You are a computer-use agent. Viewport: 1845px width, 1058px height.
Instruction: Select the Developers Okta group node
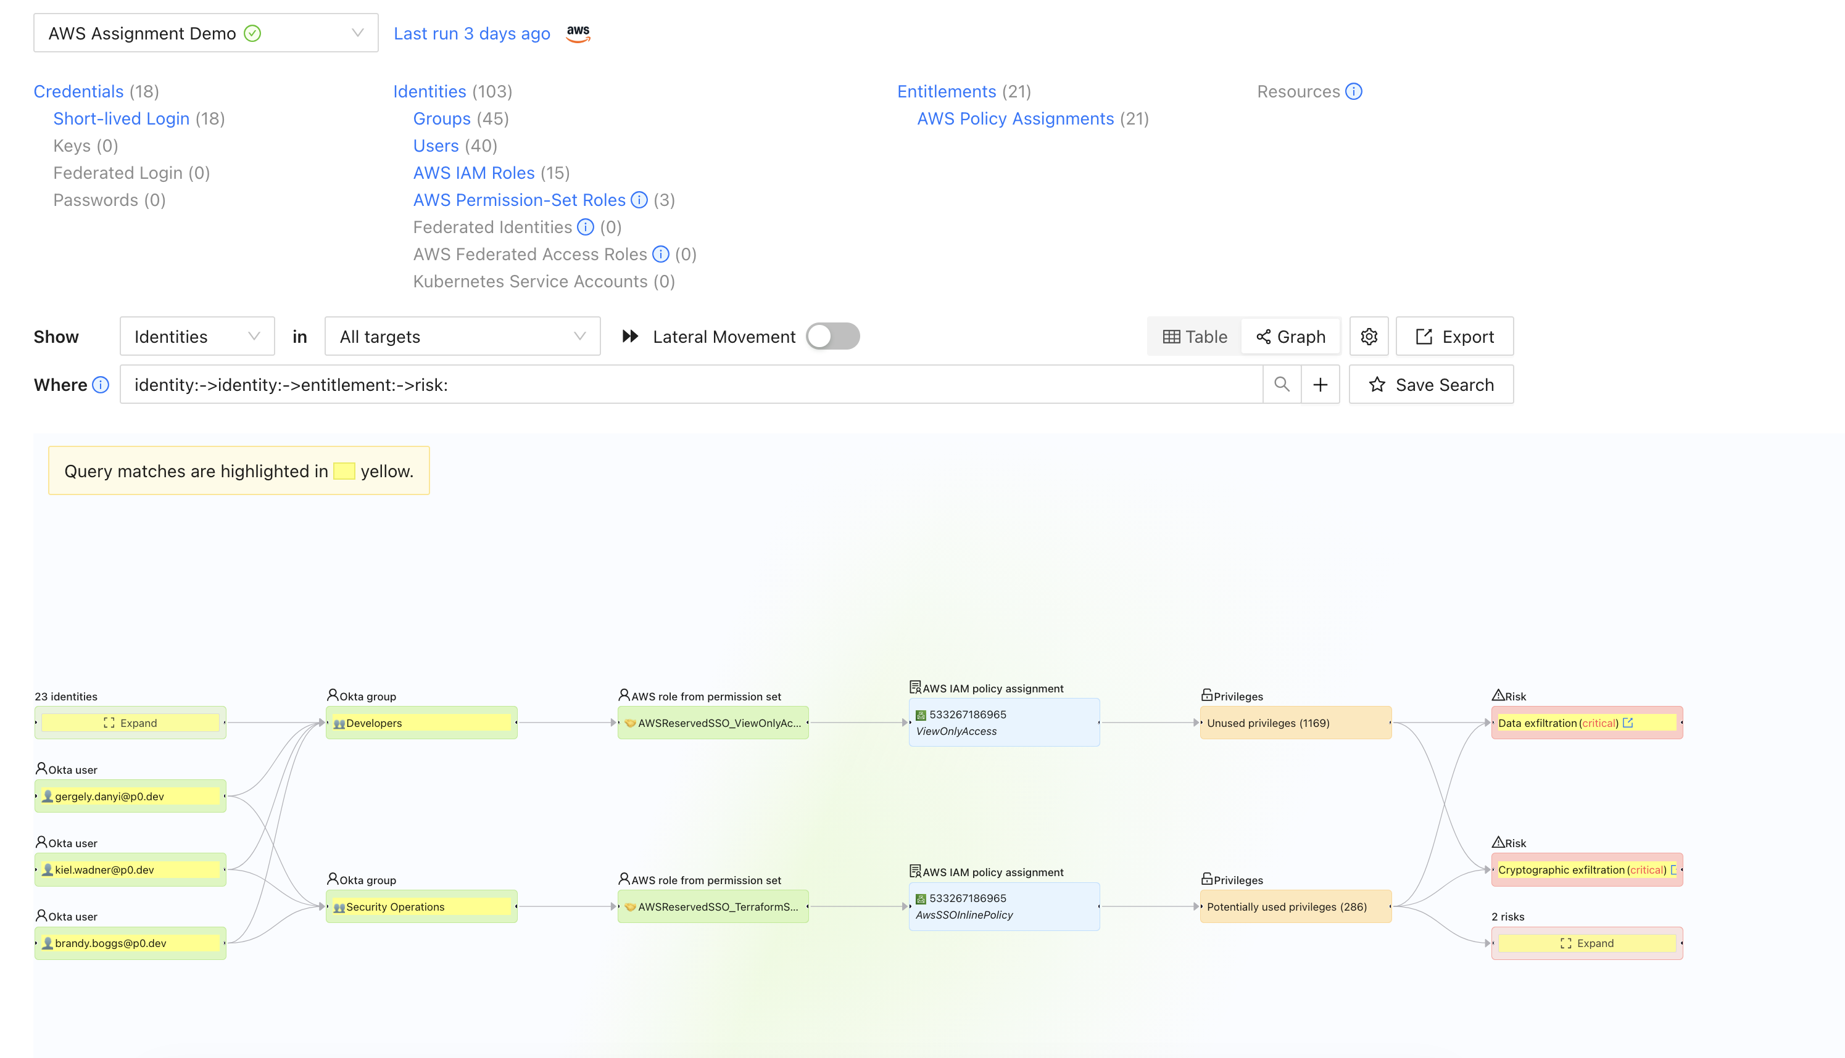point(422,723)
